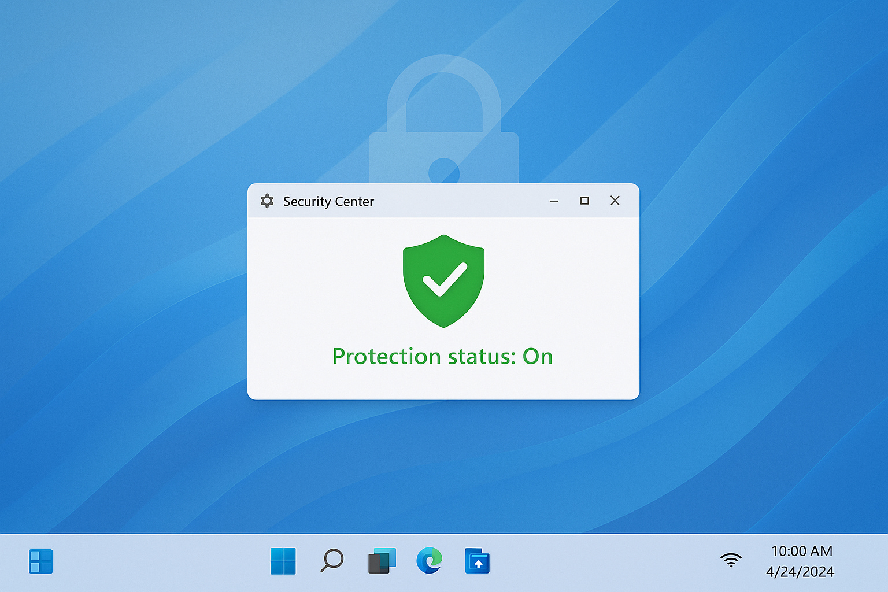Click the lock icon on the wallpaper
Image resolution: width=888 pixels, height=592 pixels.
point(443,133)
